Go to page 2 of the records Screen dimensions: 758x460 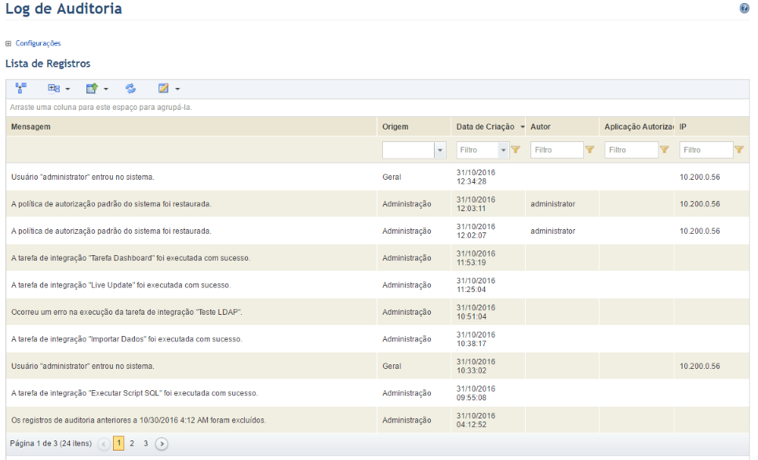click(x=132, y=443)
